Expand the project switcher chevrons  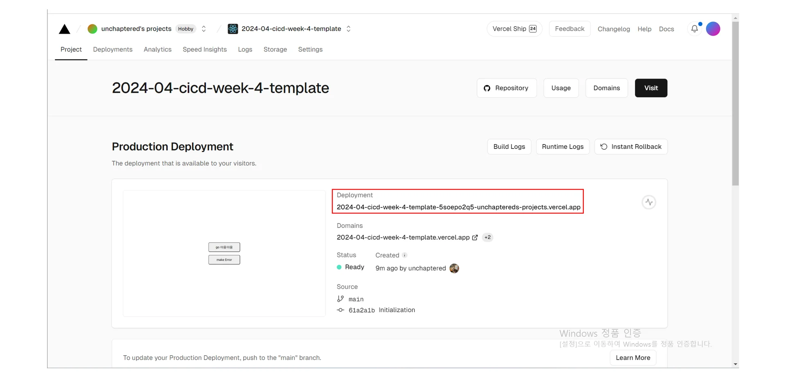pos(348,29)
